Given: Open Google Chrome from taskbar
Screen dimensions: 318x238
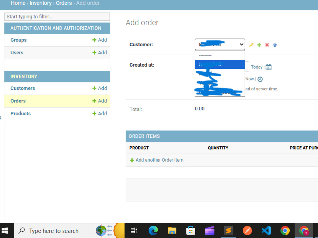Looking at the screenshot, I should [x=285, y=231].
